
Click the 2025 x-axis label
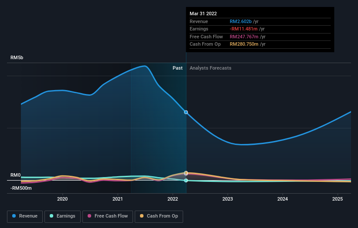[338, 199]
